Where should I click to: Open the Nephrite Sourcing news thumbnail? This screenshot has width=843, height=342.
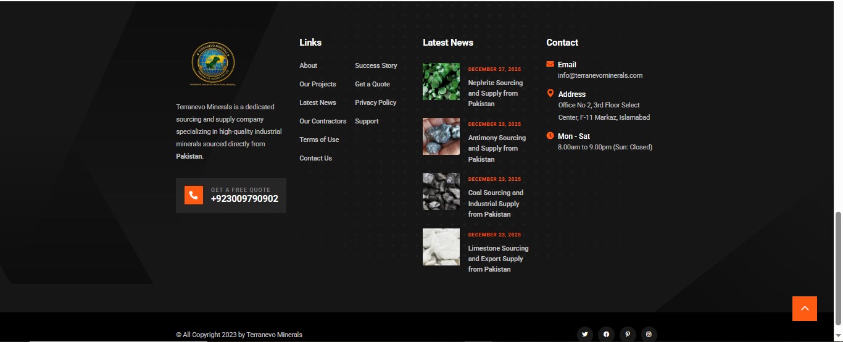[x=441, y=81]
